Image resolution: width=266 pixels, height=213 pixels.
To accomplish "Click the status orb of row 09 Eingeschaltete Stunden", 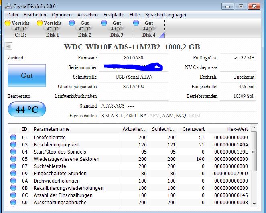I will [13, 173].
